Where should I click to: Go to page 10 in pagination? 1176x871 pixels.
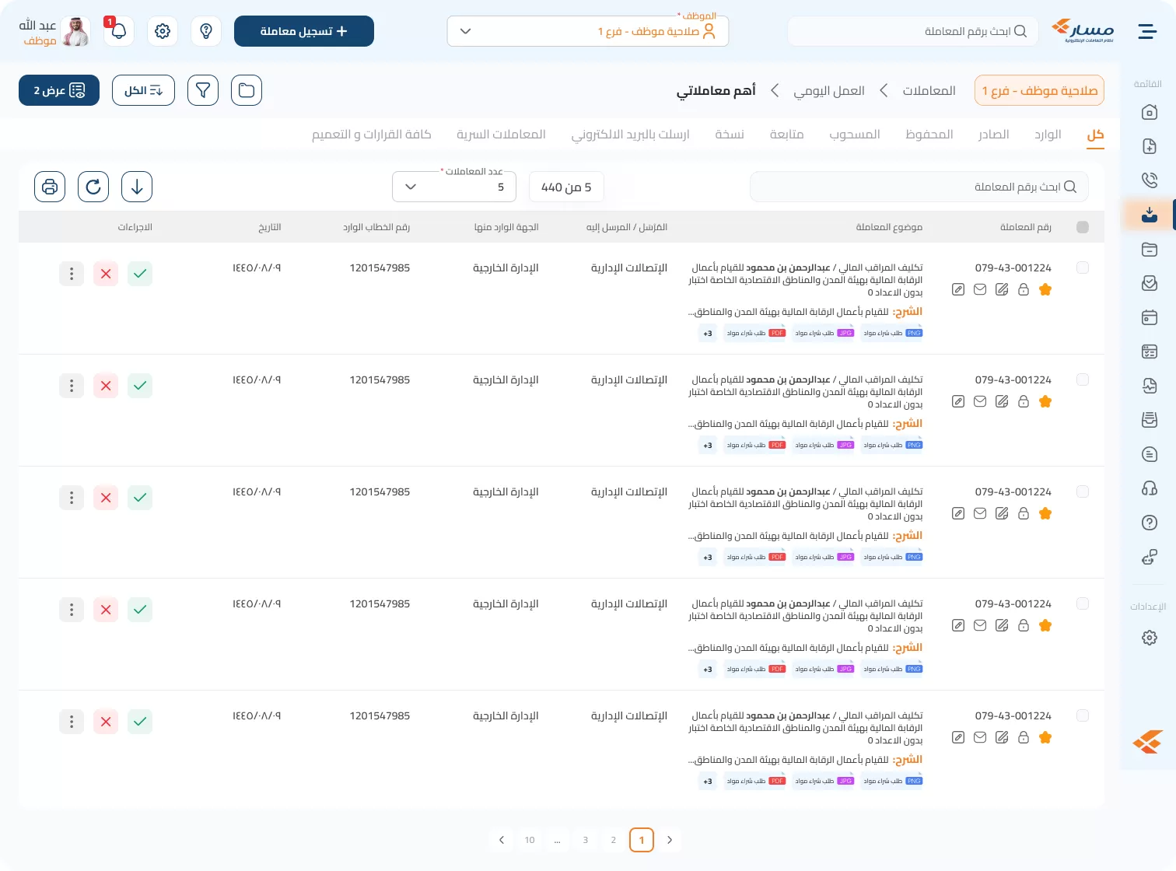pyautogui.click(x=530, y=840)
